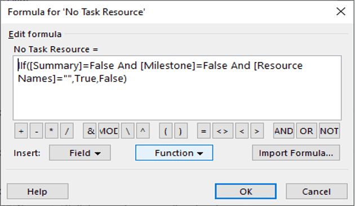Expand the Function insert dropdown
The height and width of the screenshot is (206, 355).
pyautogui.click(x=174, y=153)
